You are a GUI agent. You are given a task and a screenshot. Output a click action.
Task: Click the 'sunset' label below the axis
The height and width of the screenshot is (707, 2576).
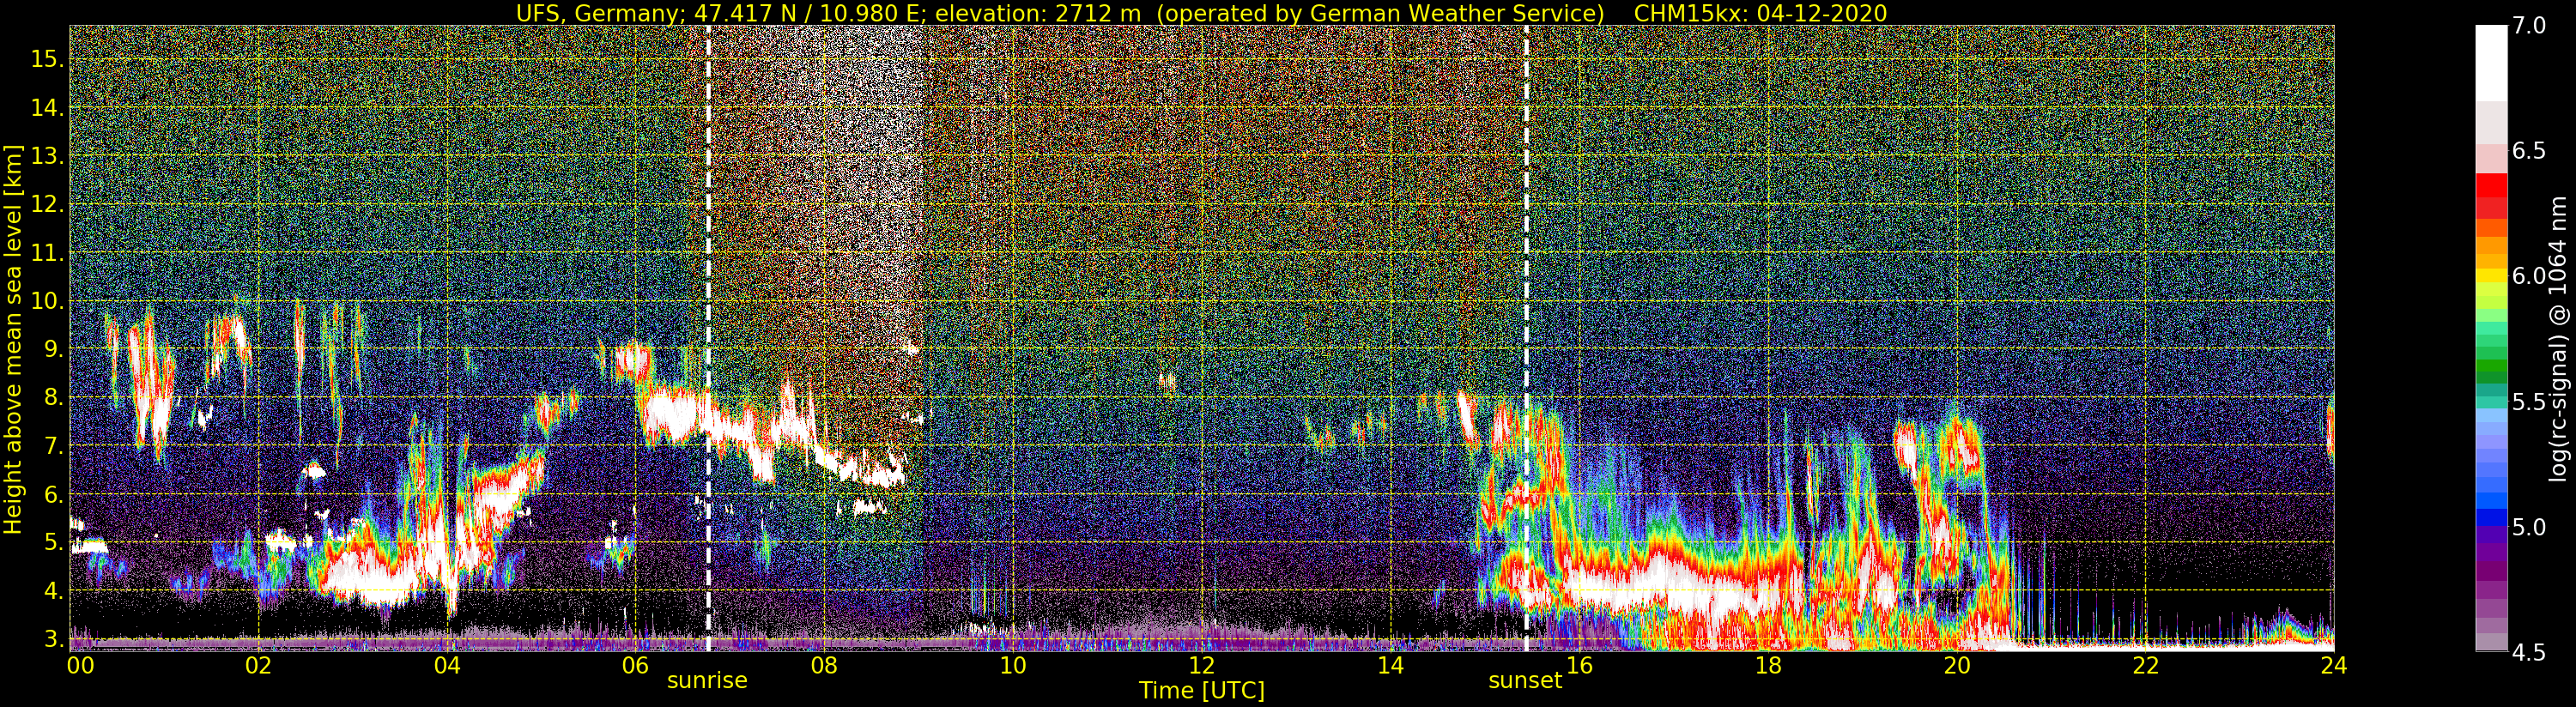[x=1525, y=681]
